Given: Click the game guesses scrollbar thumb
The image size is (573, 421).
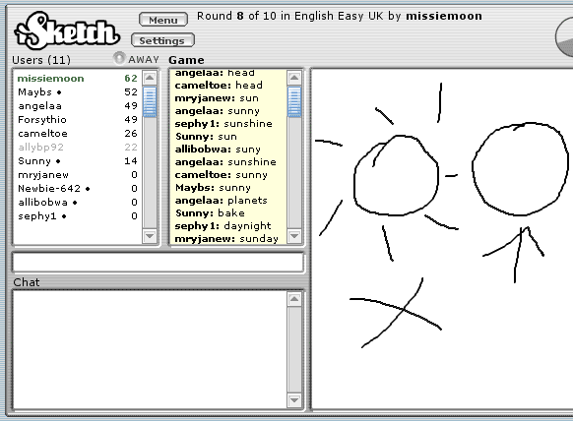Looking at the screenshot, I should pyautogui.click(x=294, y=101).
